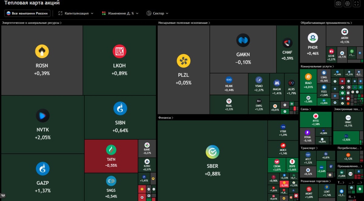Expand Несырьевые полезные ископаемые sector

[x=184, y=23]
